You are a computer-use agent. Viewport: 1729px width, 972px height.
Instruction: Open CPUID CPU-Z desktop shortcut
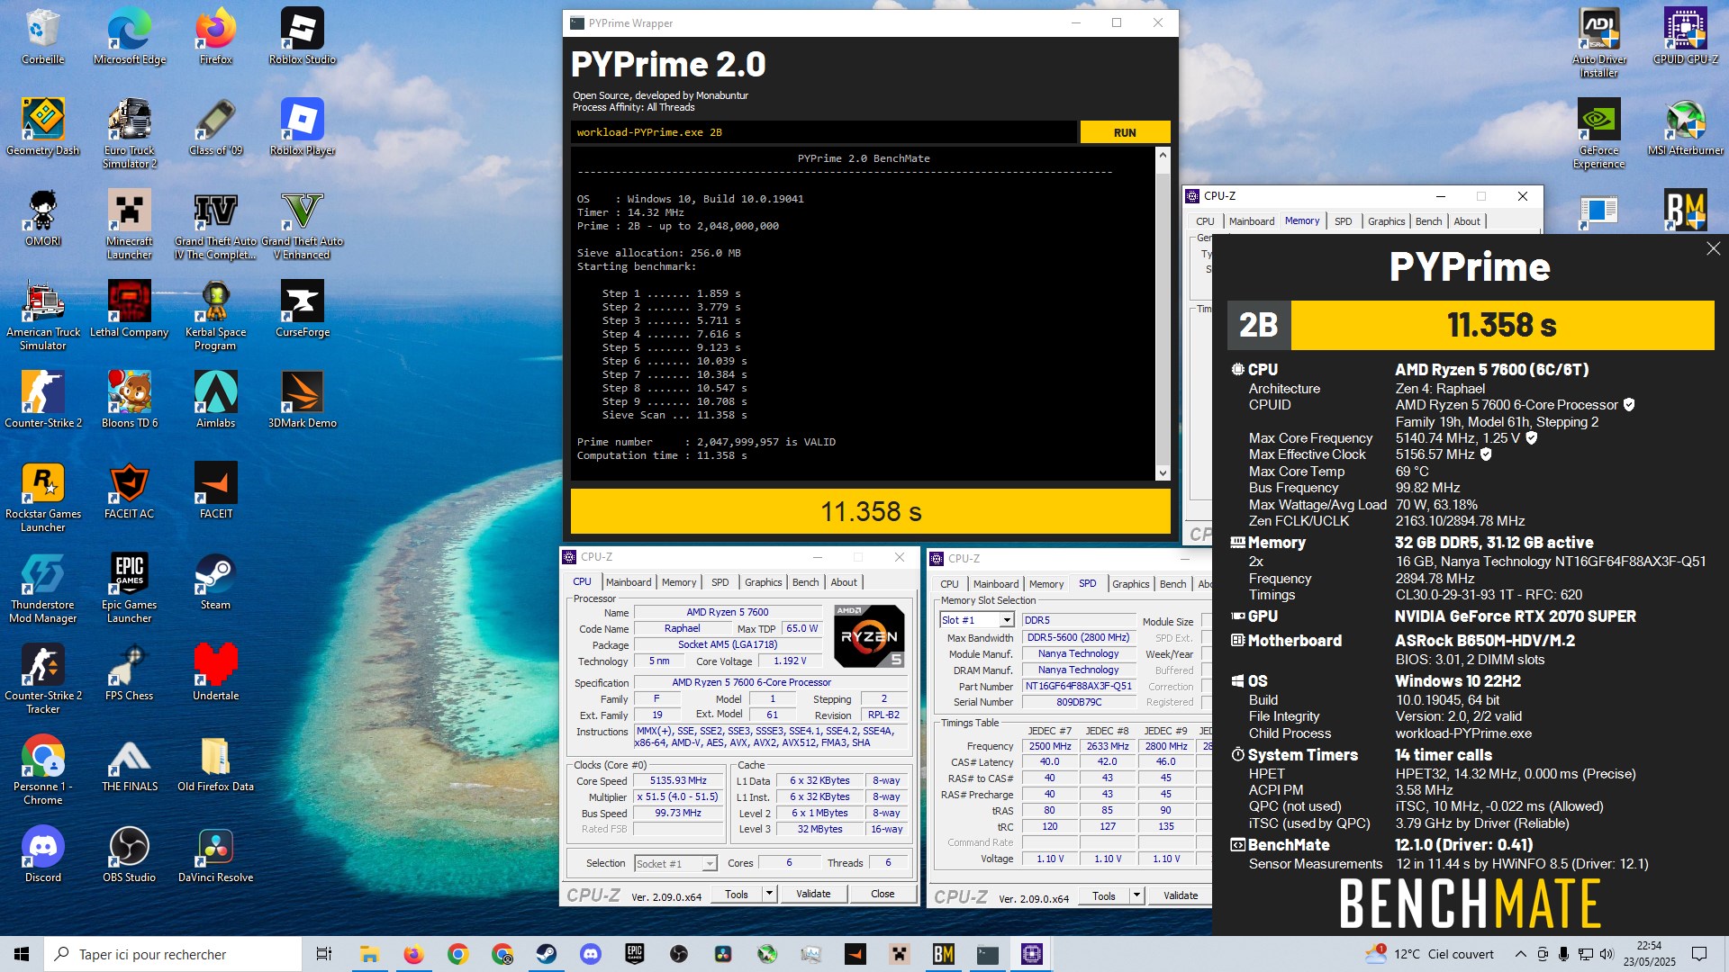click(1686, 37)
